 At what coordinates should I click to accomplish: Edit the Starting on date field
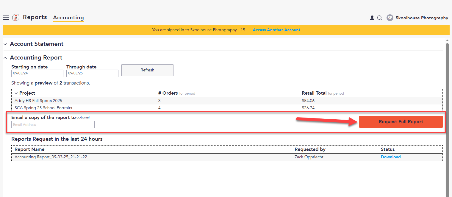pos(37,73)
